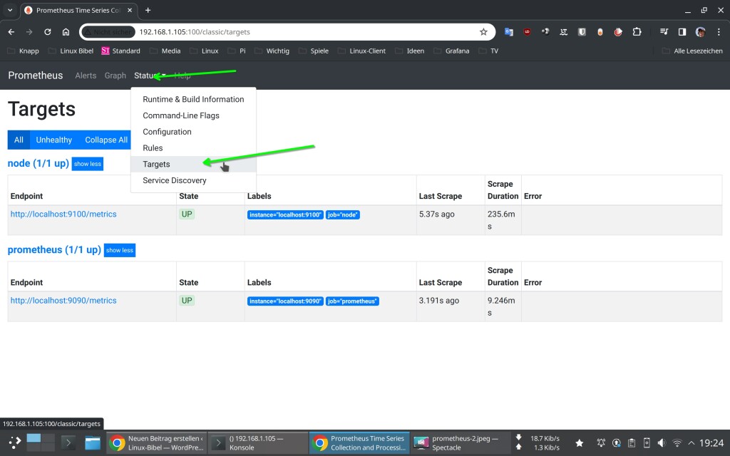Launch Konsole from the pinned taskbar icon

(x=68, y=442)
